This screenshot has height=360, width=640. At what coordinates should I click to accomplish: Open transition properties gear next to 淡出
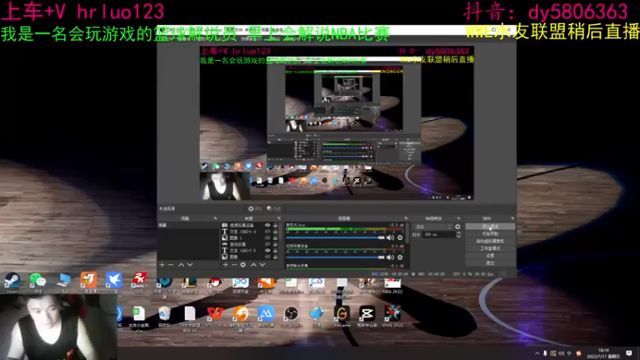[458, 226]
